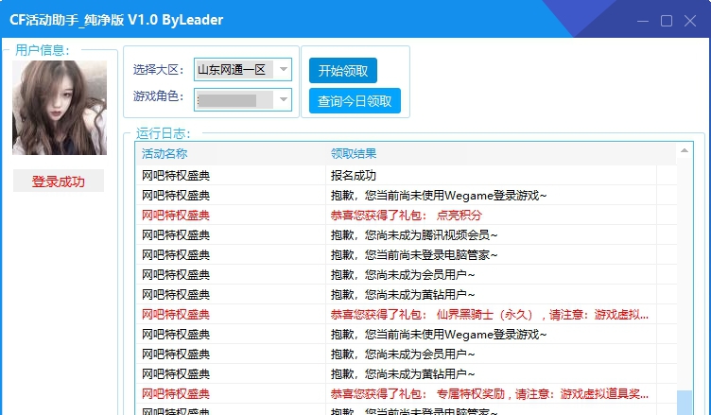
Task: Close the CF活动助手 window
Action: (690, 21)
